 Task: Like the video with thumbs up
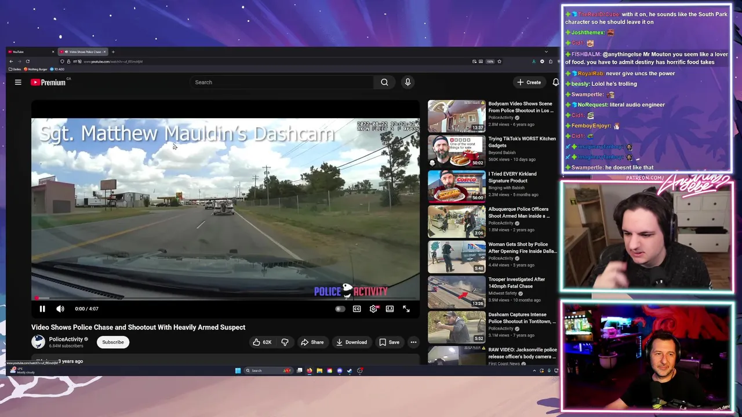coord(262,342)
